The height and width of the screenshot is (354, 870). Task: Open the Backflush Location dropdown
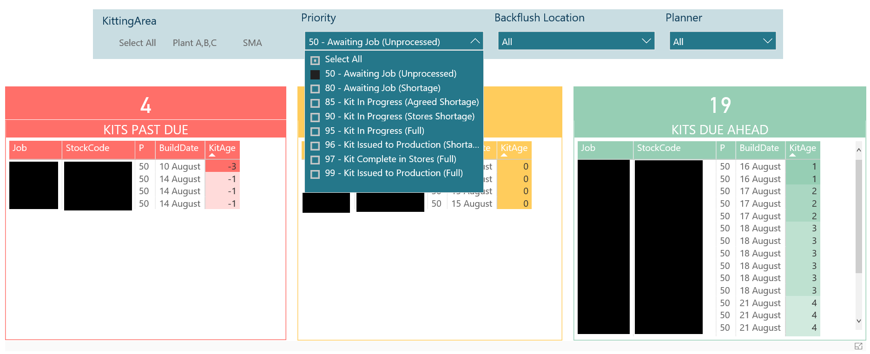click(576, 41)
